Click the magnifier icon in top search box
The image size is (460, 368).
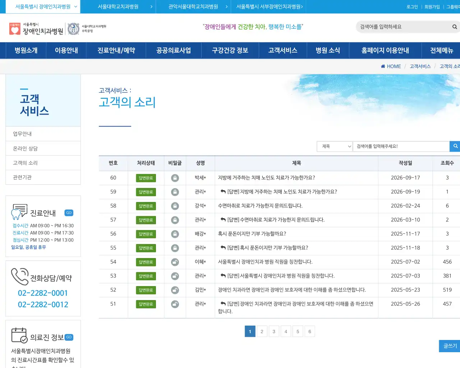click(455, 27)
